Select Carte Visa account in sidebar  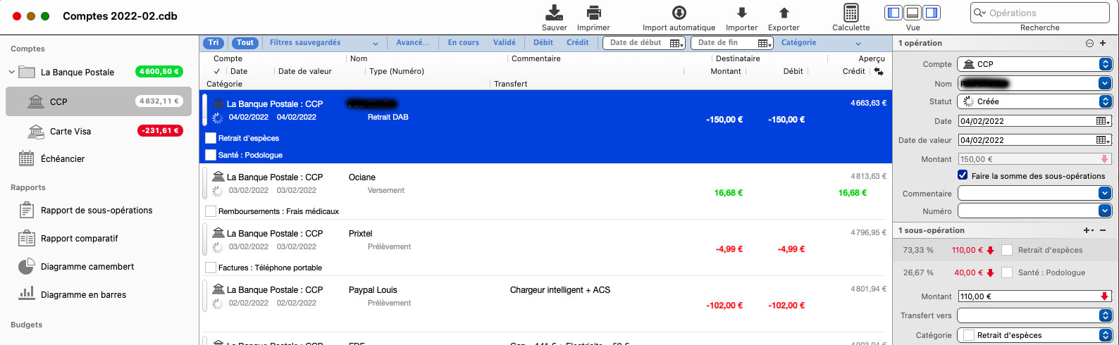point(99,131)
